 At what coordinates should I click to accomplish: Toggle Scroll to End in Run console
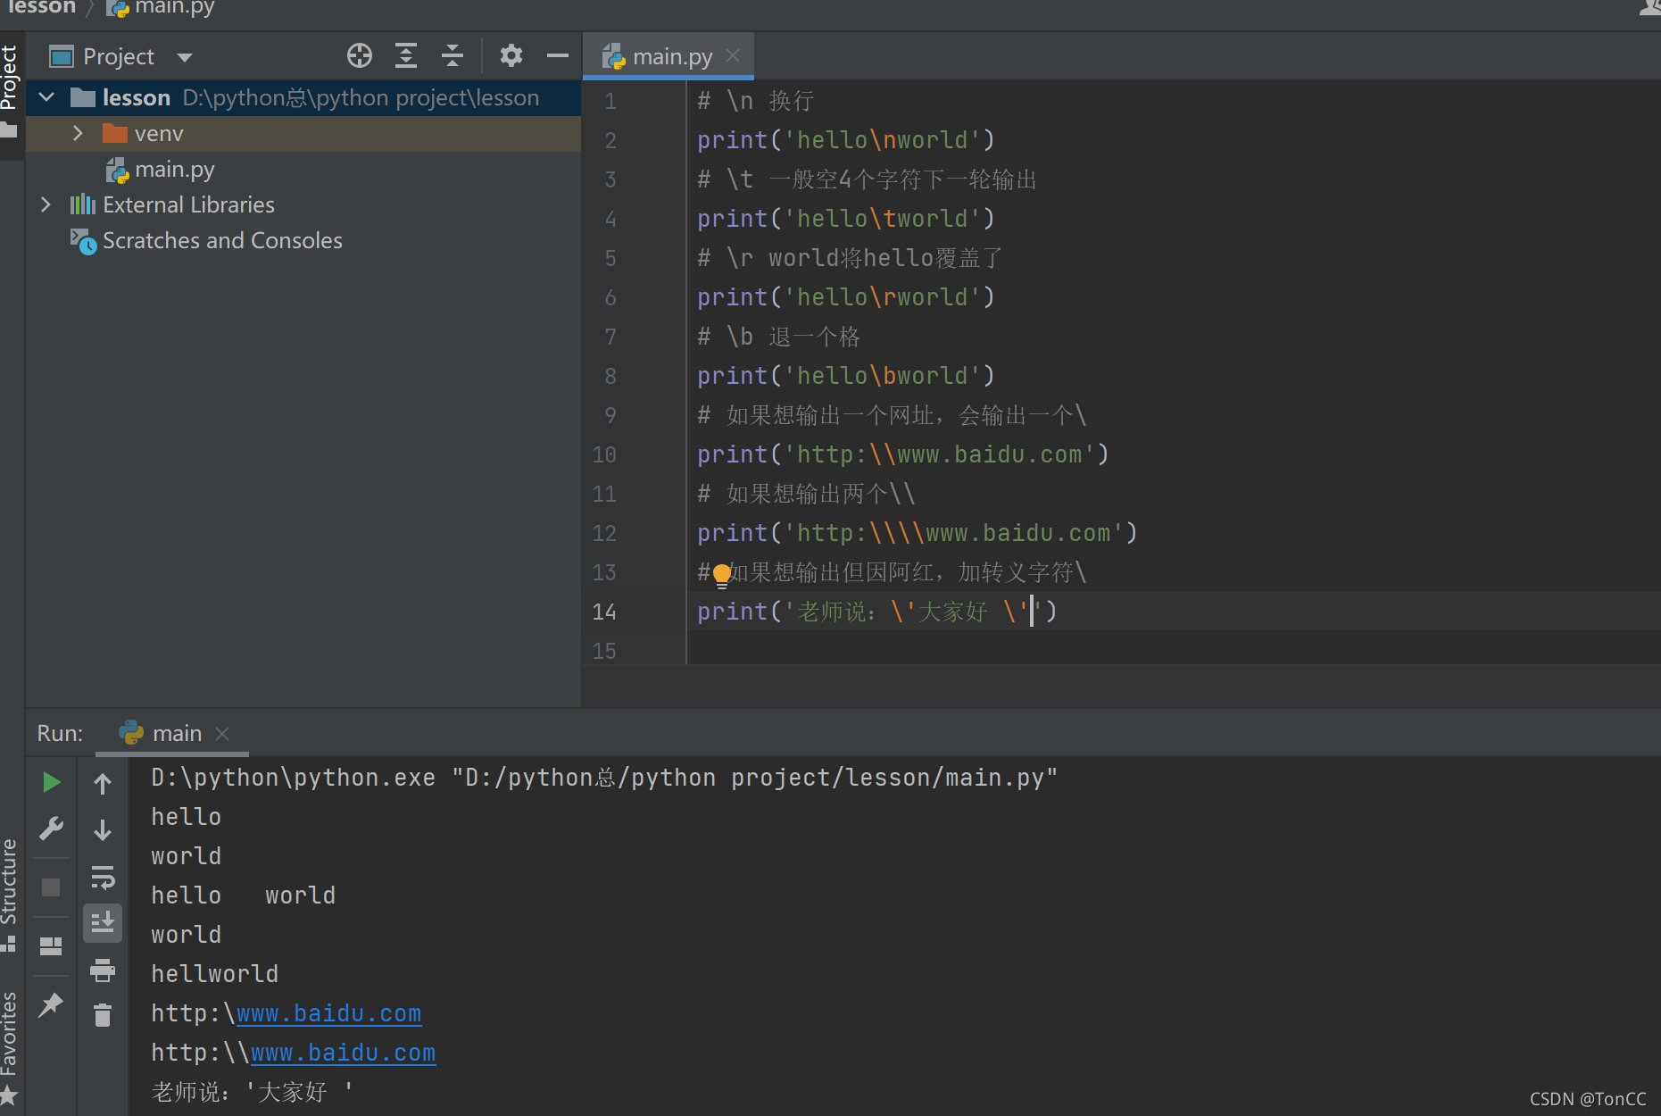[x=103, y=923]
